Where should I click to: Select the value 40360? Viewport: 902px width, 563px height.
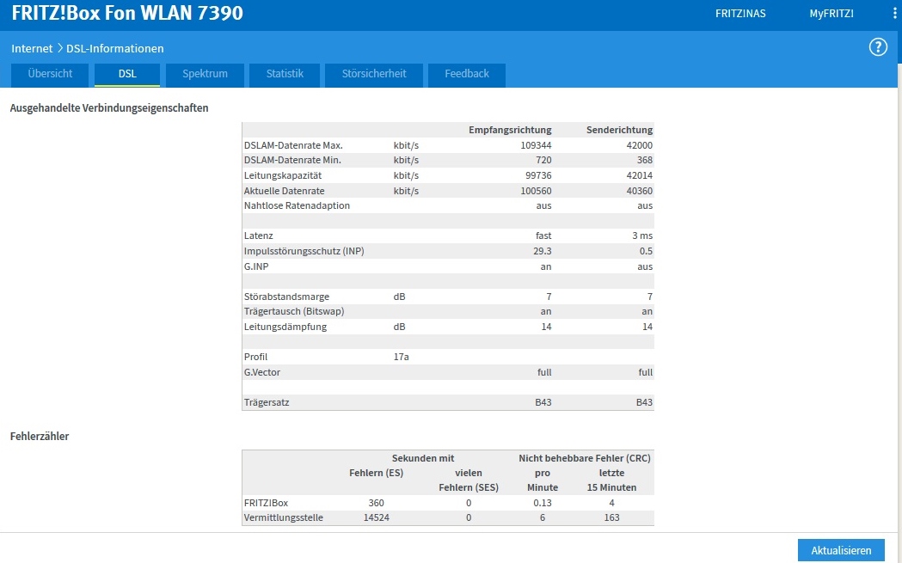[640, 191]
